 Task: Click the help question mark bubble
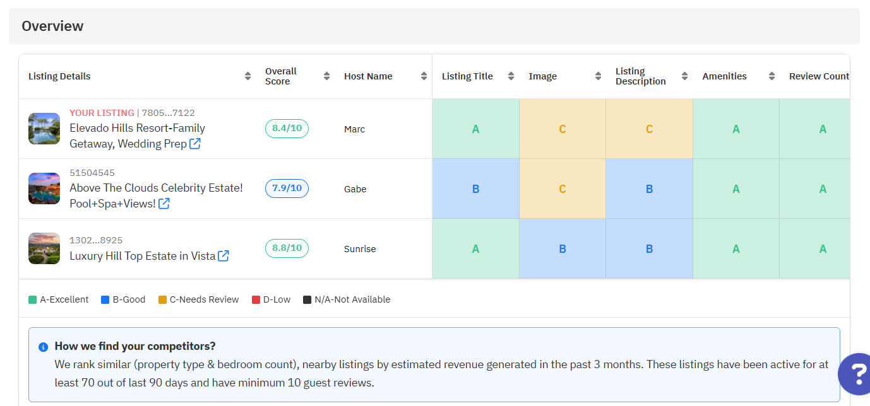coord(856,374)
